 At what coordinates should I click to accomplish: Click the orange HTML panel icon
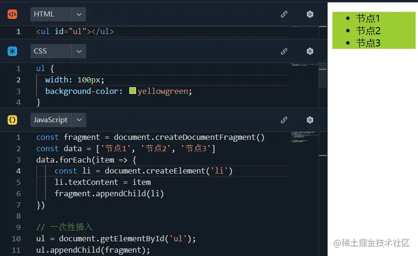click(12, 14)
